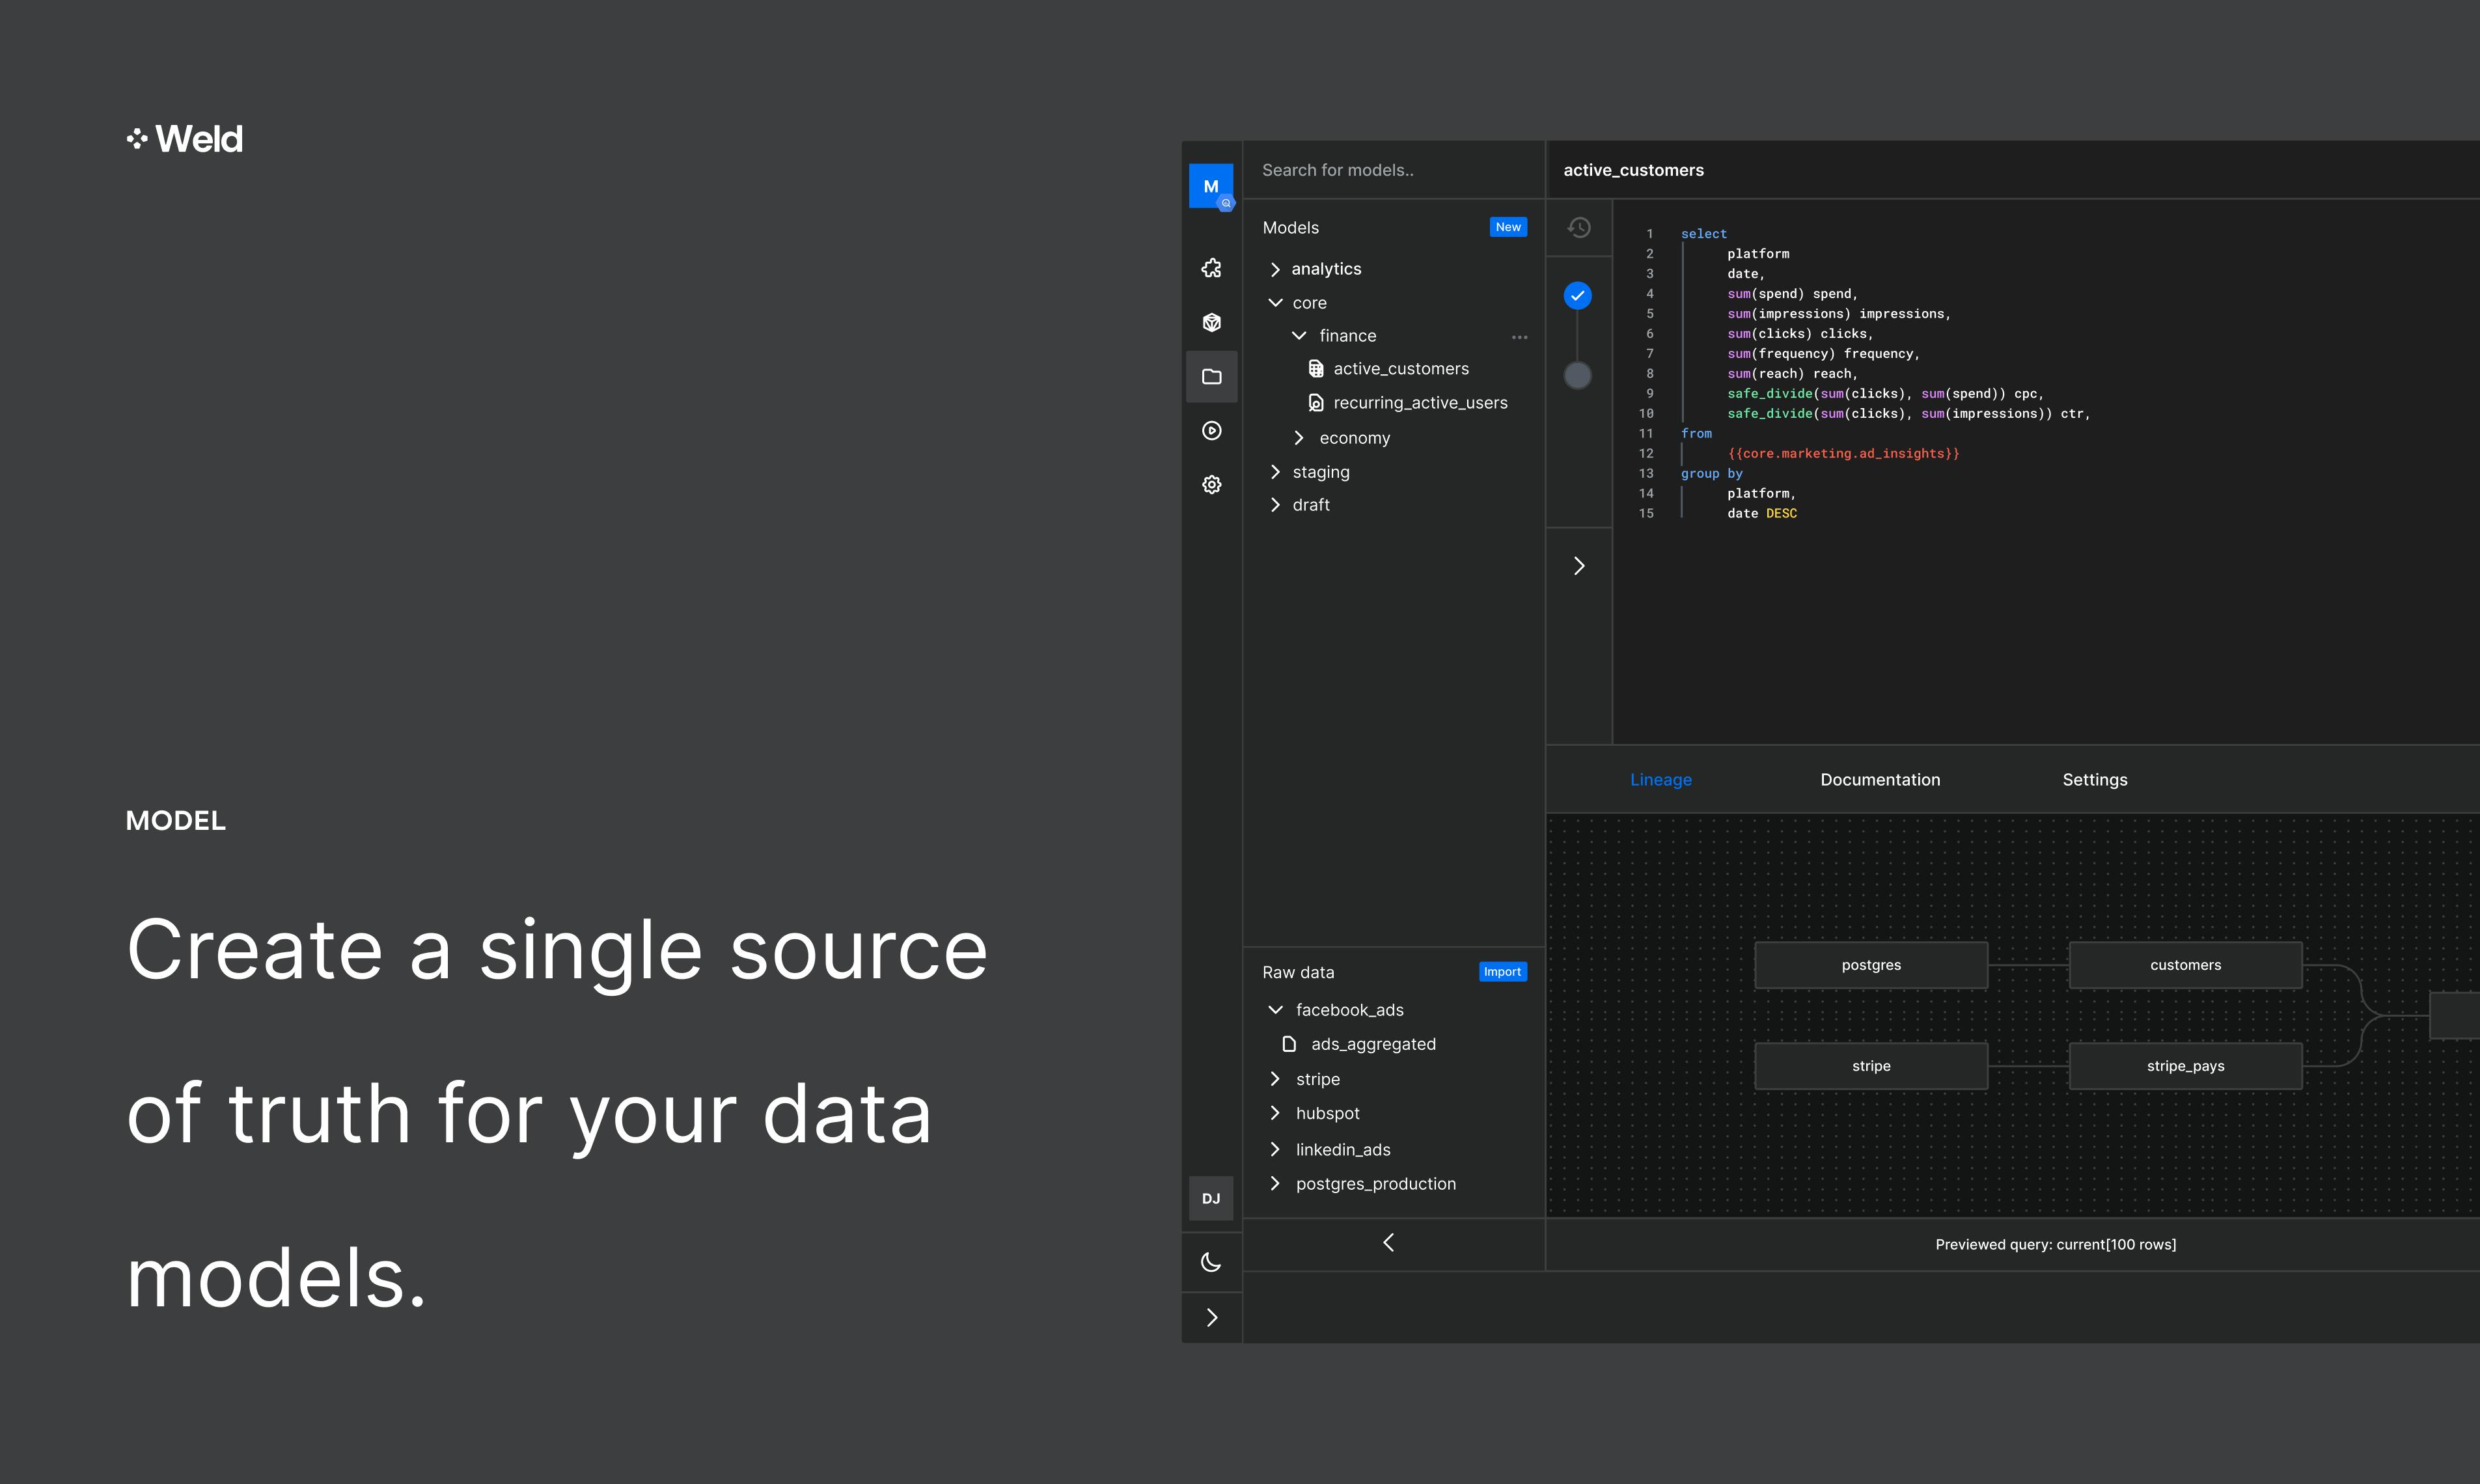Image resolution: width=2480 pixels, height=1484 pixels.
Task: Select the customers lineage node
Action: coord(2185,965)
